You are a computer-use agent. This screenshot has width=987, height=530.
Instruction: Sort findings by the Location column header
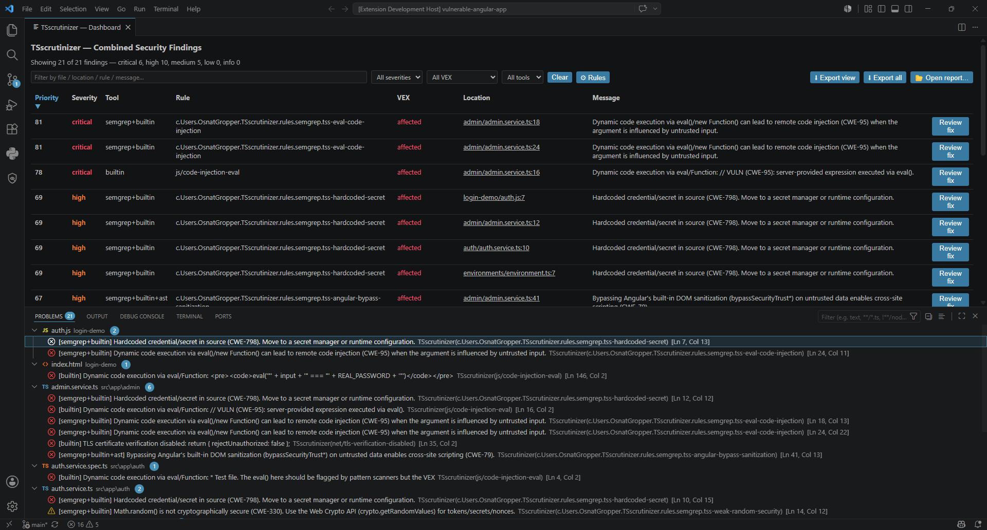coord(477,98)
